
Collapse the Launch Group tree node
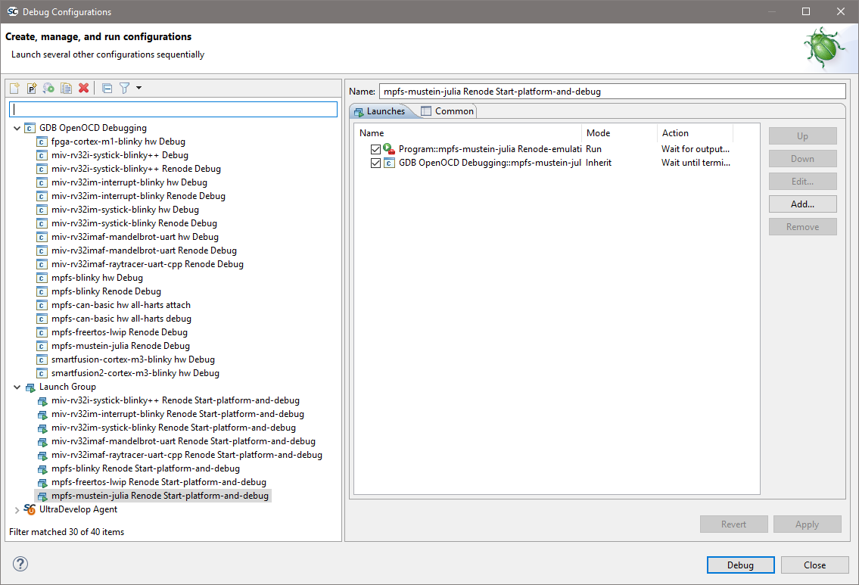pos(17,387)
